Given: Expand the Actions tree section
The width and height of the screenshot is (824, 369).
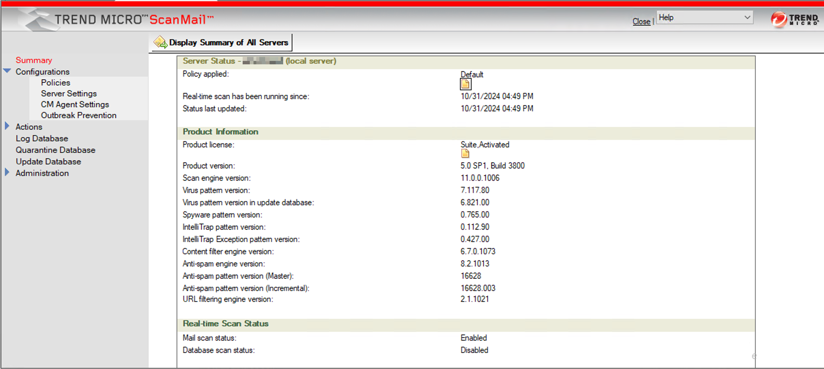Looking at the screenshot, I should point(7,126).
